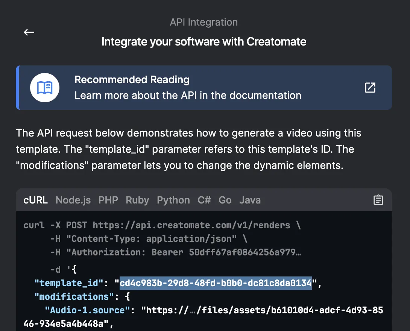Show the Python code example
Viewport: 410px width, 331px height.
173,200
